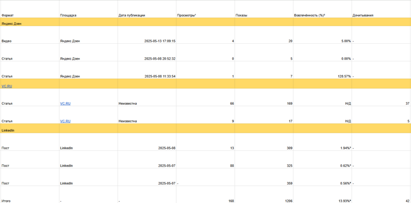Select the Итого row label
This screenshot has height=203, width=411.
pyautogui.click(x=30, y=195)
